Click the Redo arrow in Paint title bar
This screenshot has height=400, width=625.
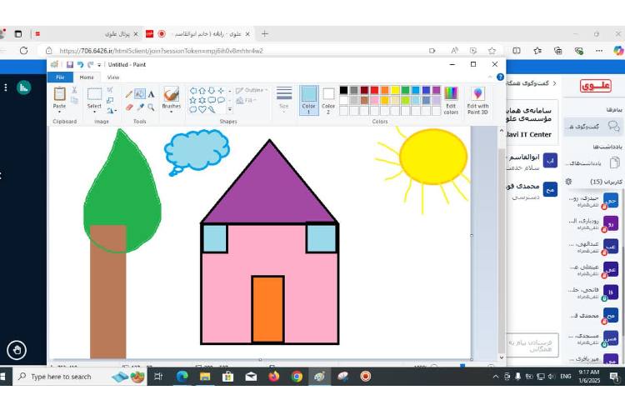pyautogui.click(x=90, y=64)
